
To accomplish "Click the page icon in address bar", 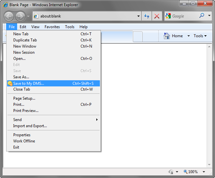I will pos(36,16).
